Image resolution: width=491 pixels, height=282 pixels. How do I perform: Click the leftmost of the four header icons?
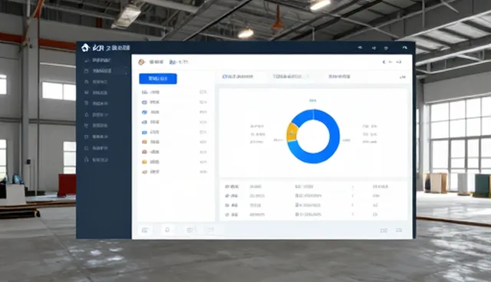[x=360, y=48]
